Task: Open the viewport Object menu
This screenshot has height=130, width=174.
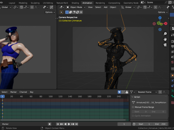Action: (x=113, y=7)
